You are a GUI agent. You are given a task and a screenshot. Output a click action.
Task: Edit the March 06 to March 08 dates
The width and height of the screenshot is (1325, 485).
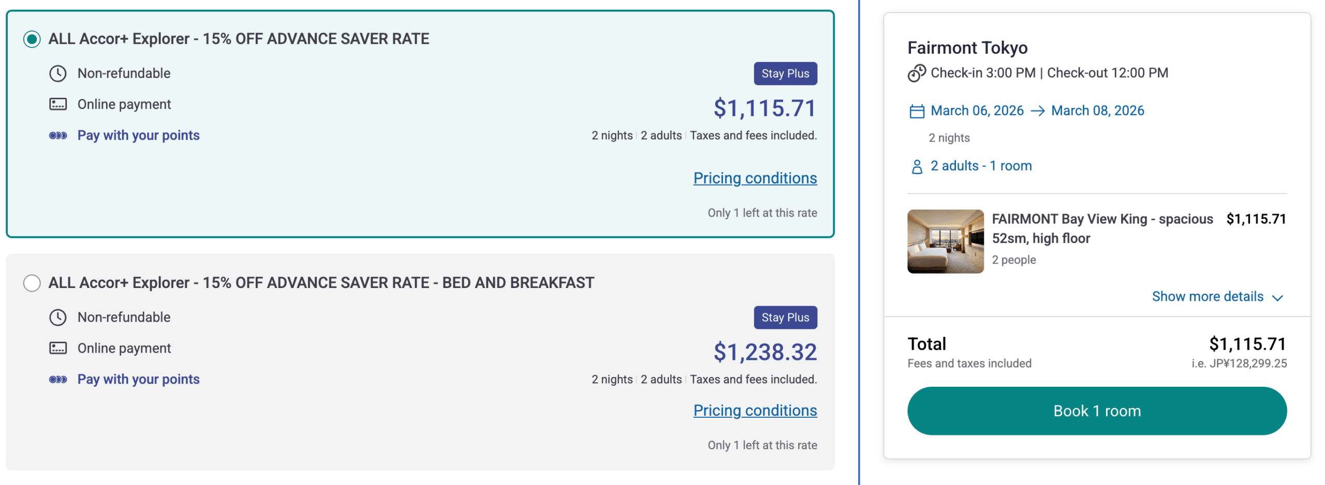point(1036,111)
